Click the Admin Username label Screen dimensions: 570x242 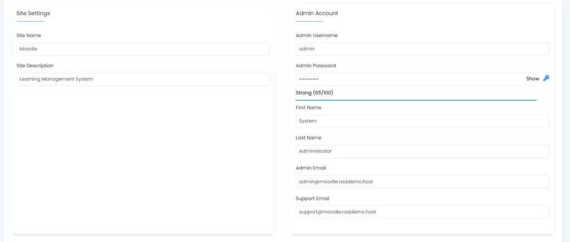pos(316,36)
